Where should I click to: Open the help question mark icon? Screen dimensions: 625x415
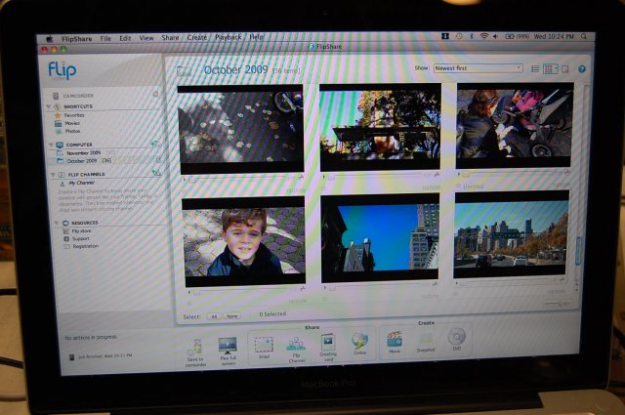(x=582, y=69)
